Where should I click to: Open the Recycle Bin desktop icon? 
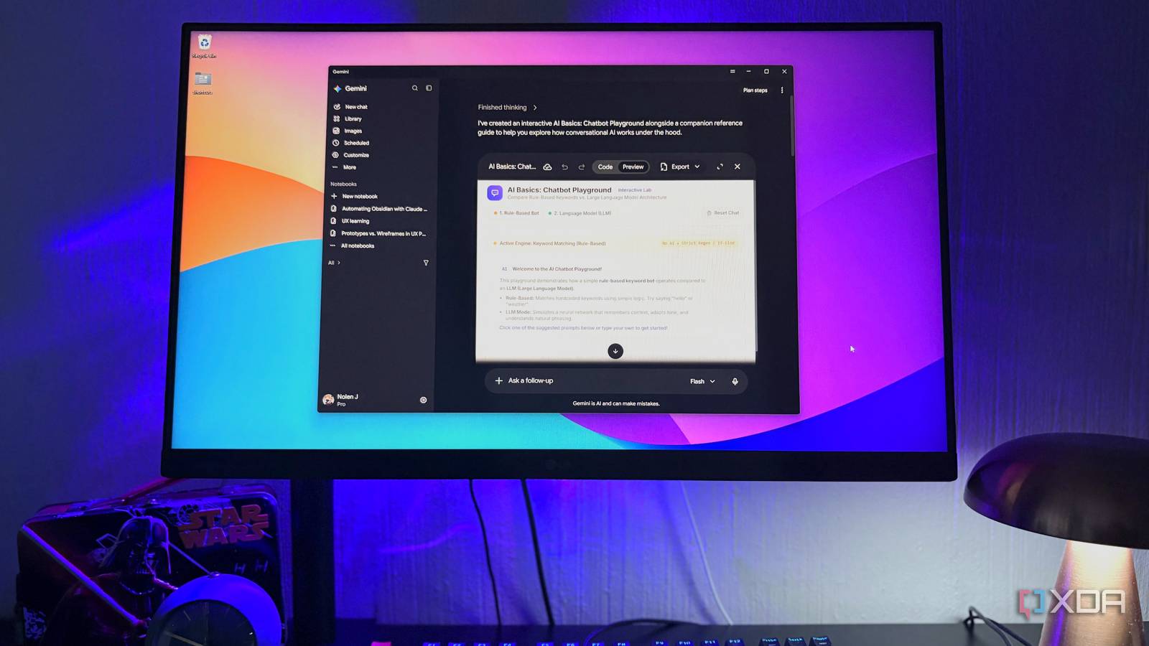(204, 47)
